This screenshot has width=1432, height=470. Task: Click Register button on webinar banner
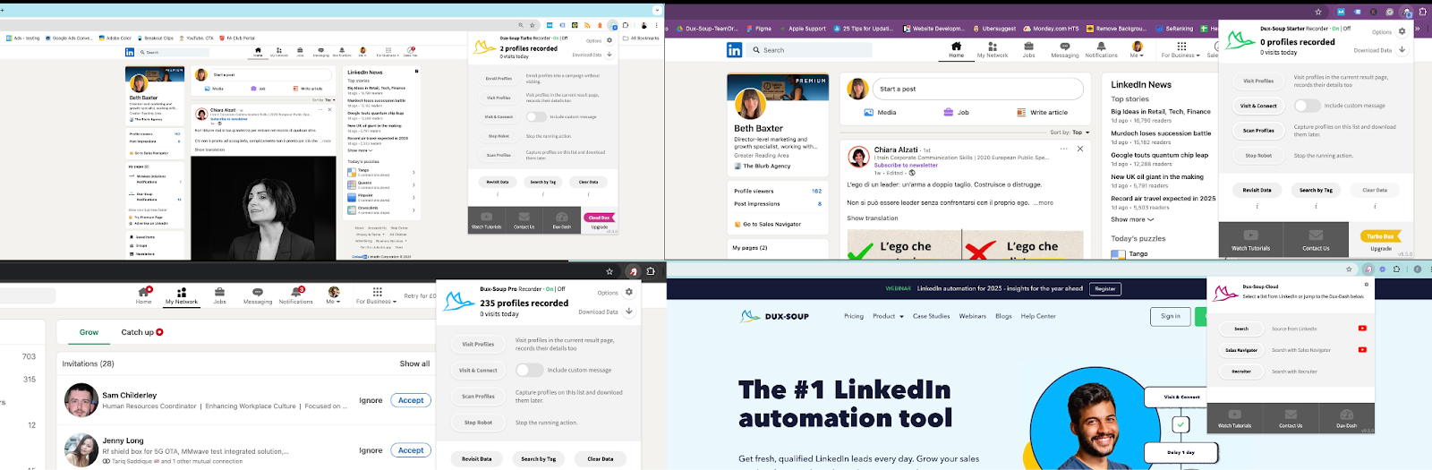(1105, 288)
